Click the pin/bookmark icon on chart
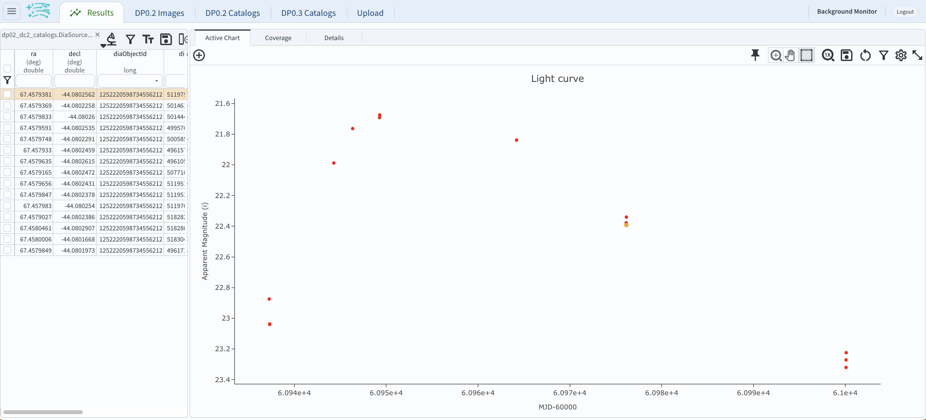 [754, 55]
